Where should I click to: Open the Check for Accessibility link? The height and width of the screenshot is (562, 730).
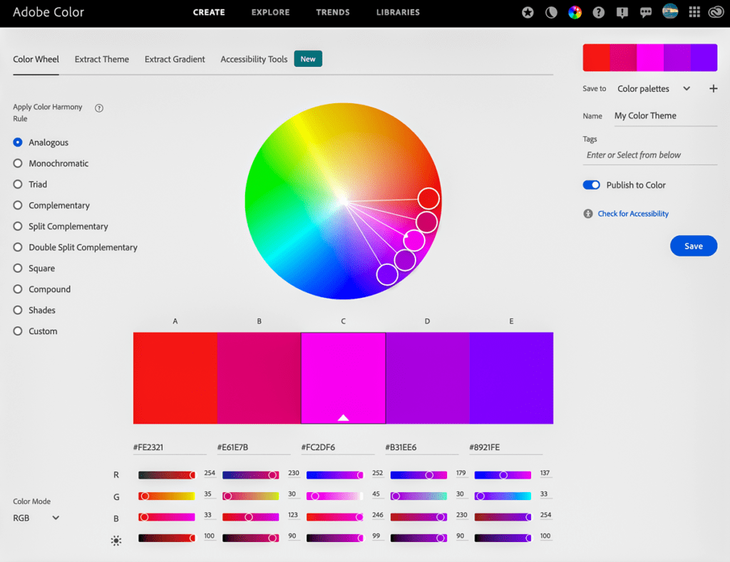click(633, 214)
